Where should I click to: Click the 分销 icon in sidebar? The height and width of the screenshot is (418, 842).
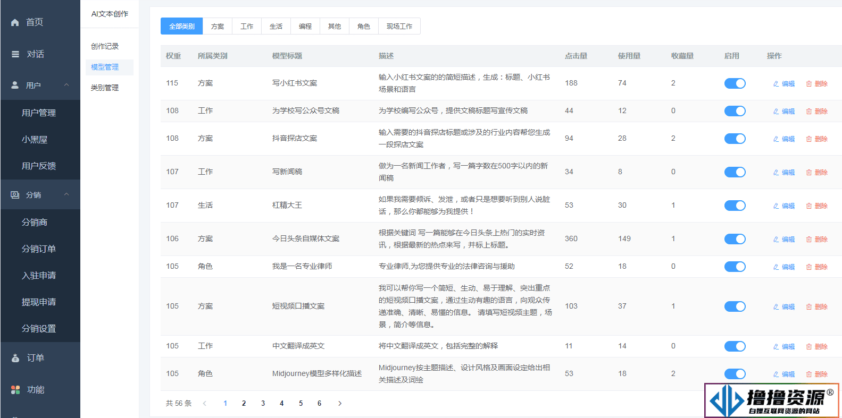(x=15, y=195)
